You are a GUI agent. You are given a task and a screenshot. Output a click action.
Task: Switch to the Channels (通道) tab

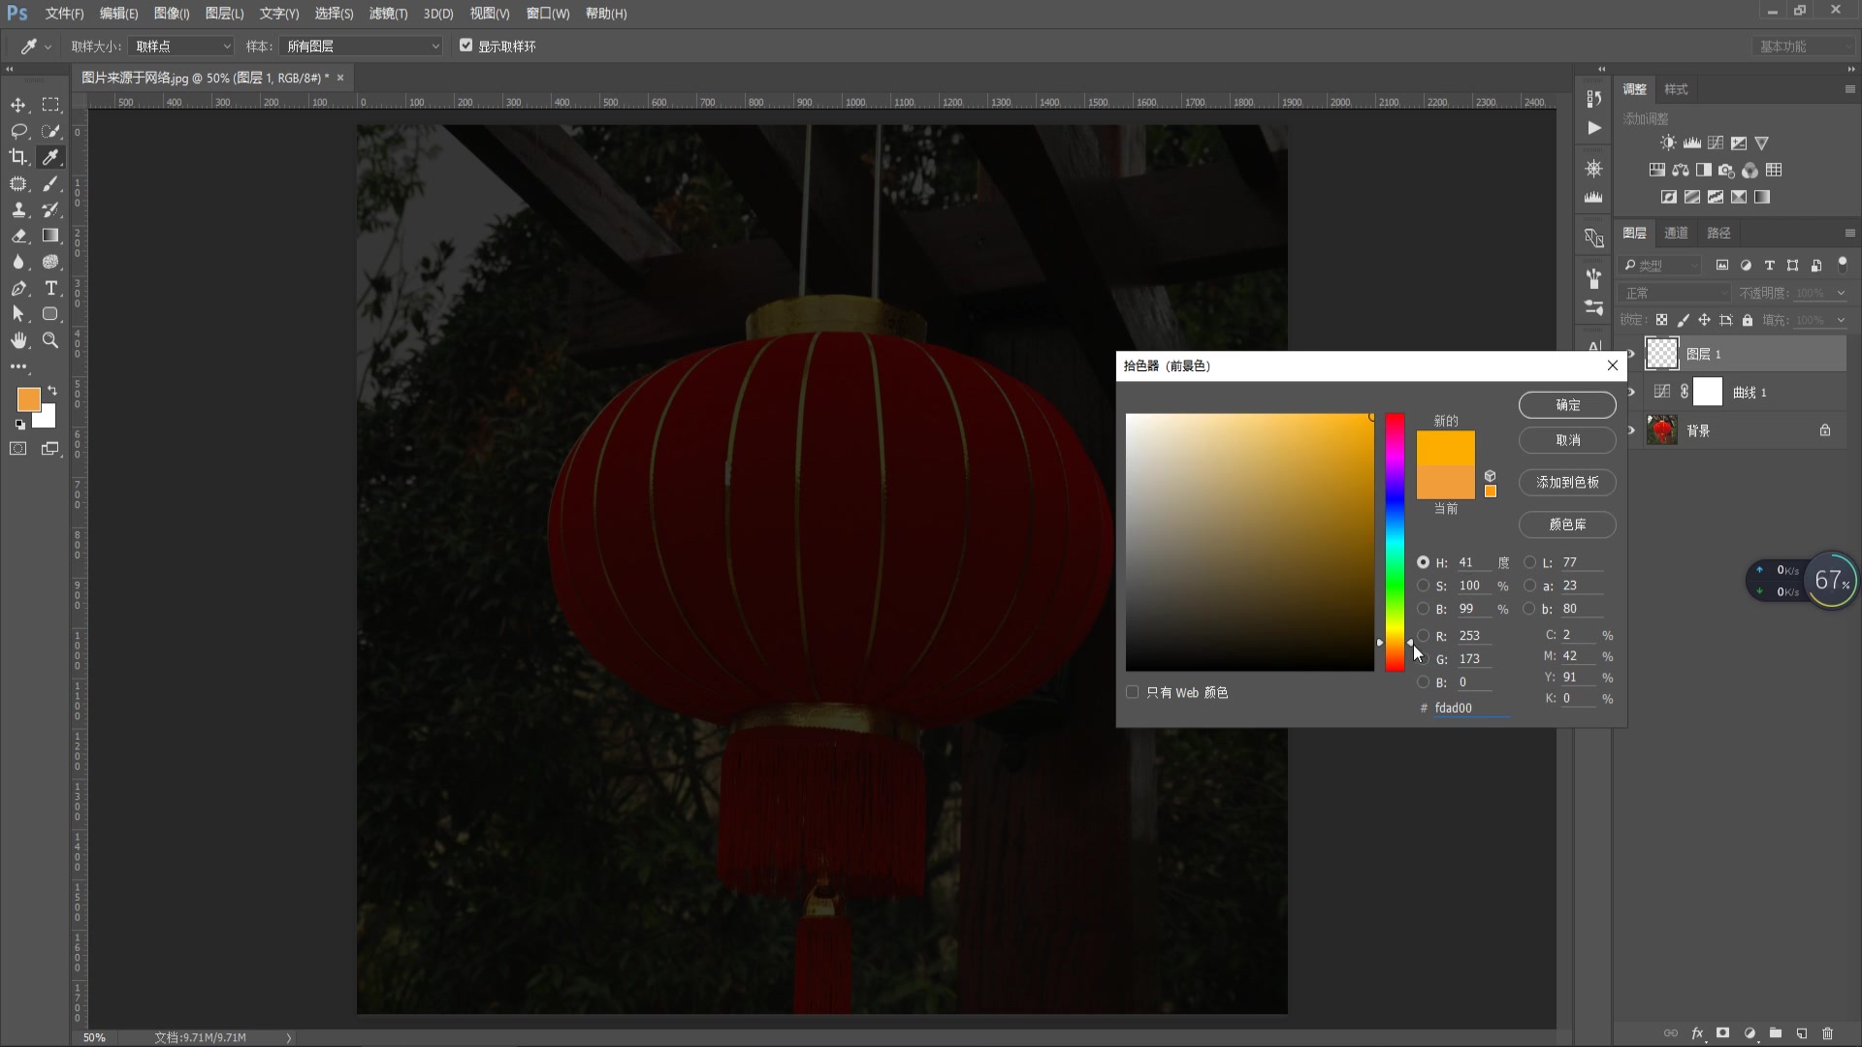(x=1676, y=233)
